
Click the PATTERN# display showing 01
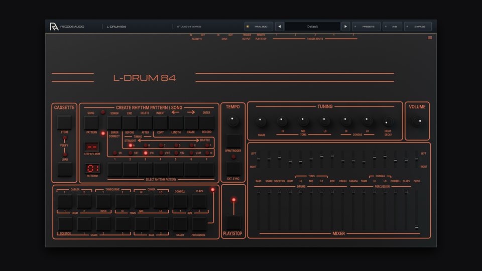92,169
